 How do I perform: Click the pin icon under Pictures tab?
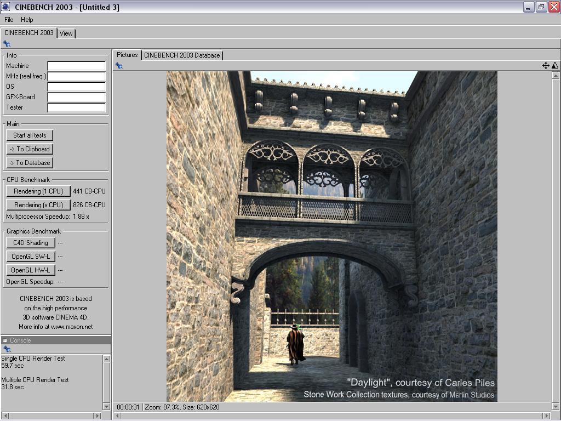point(119,66)
